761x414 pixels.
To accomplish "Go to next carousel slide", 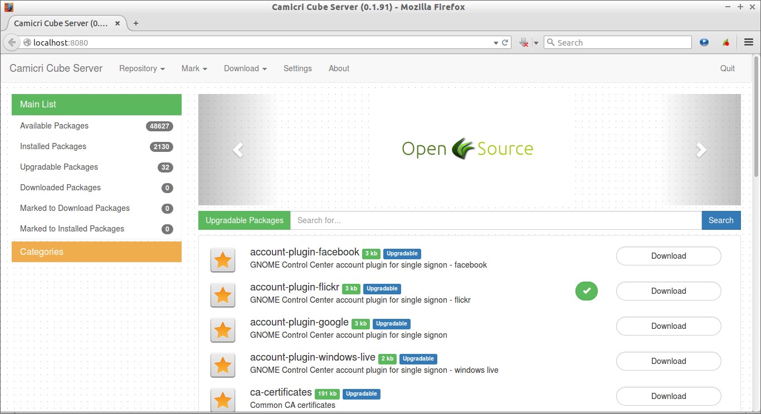I will [x=701, y=150].
